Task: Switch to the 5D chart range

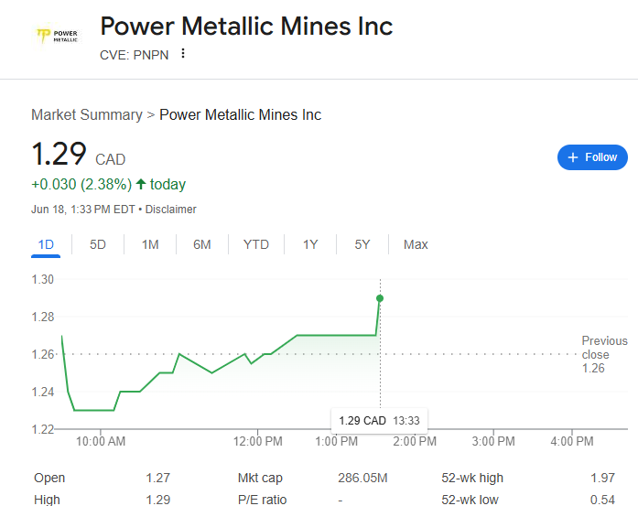Action: [98, 244]
